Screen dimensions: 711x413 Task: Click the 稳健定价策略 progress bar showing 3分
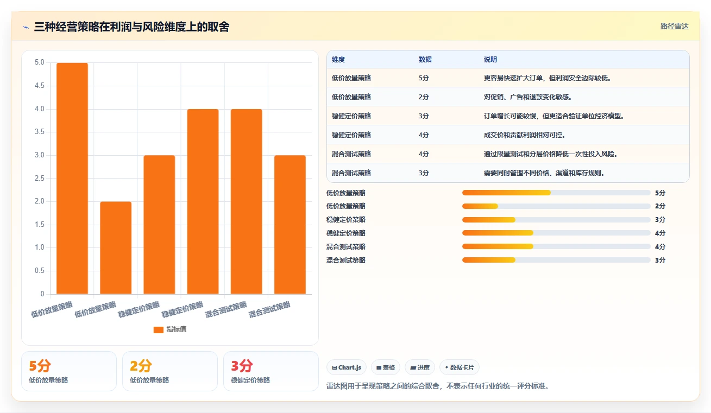[556, 220]
